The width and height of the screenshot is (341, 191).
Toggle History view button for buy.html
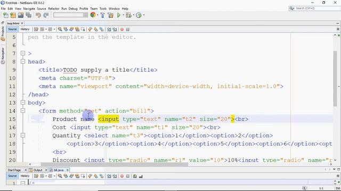coord(25,29)
